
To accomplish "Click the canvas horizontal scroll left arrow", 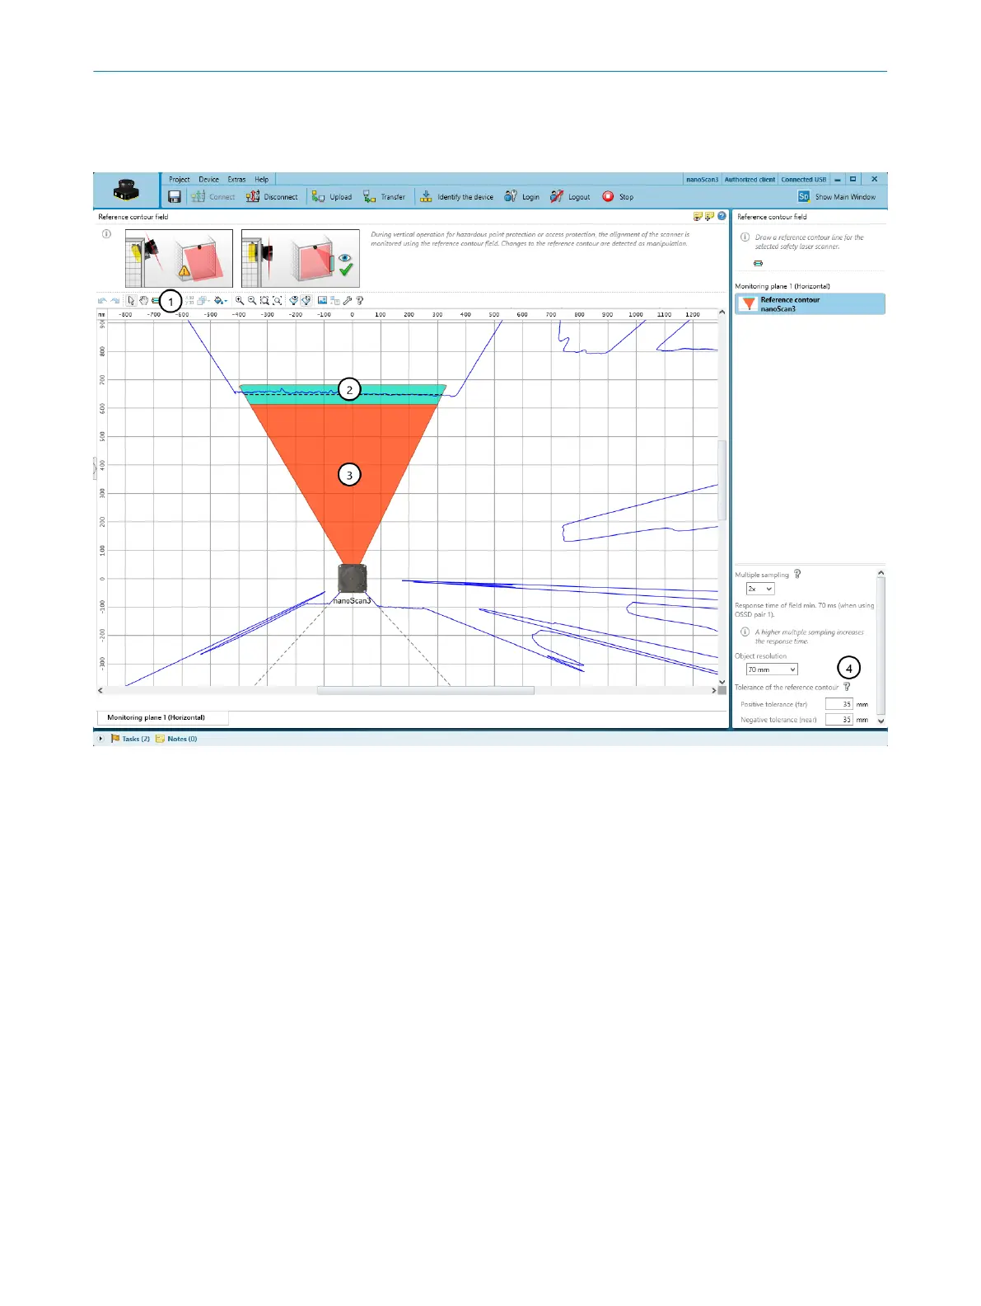I will 100,691.
